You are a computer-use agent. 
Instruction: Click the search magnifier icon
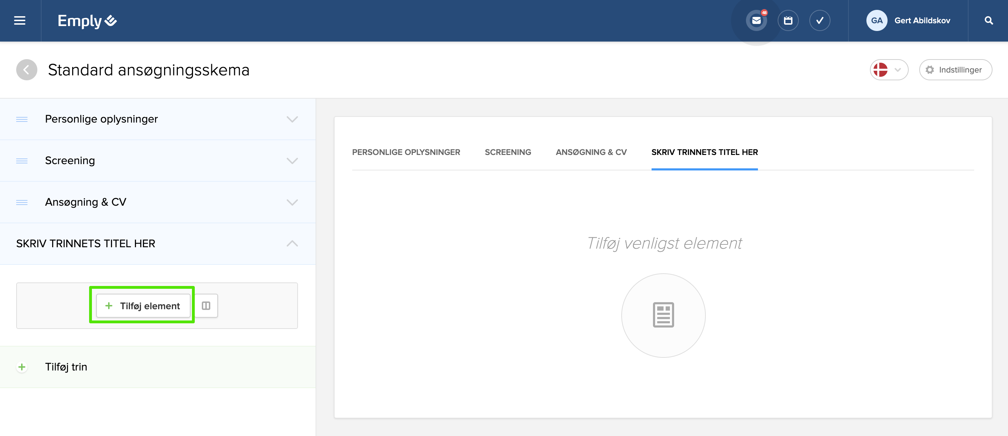[x=988, y=20]
